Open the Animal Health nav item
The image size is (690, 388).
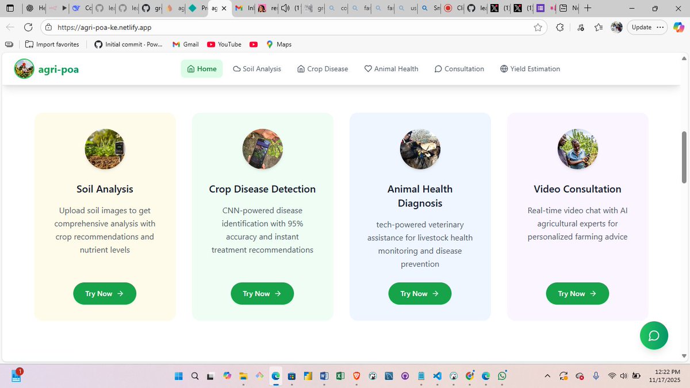click(392, 68)
